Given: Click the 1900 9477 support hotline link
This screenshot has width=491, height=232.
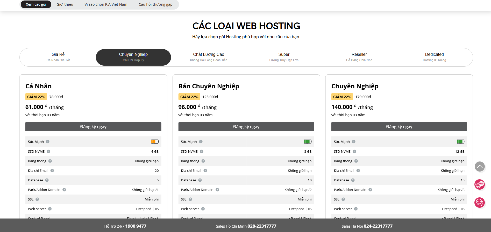Looking at the screenshot, I should (136, 226).
